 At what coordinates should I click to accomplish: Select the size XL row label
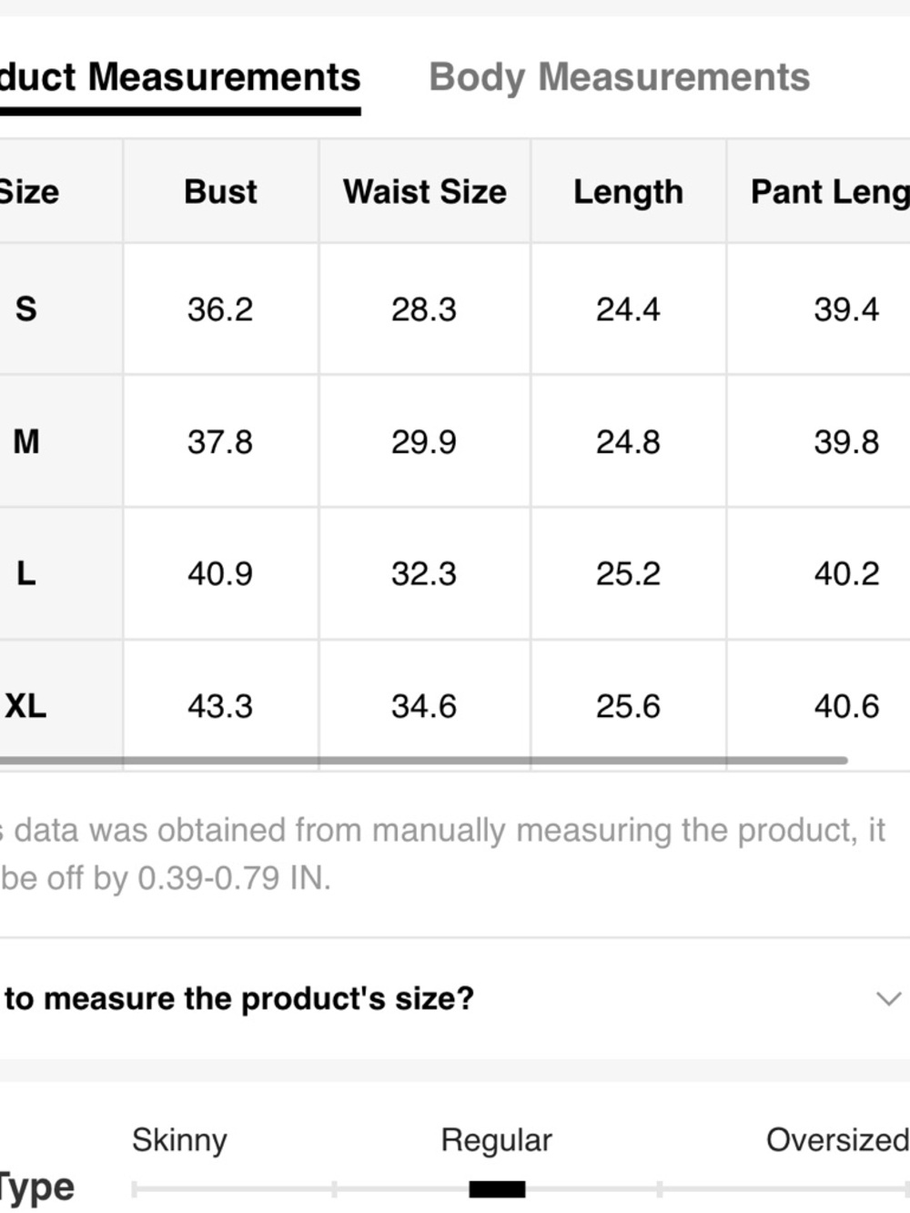pos(25,706)
